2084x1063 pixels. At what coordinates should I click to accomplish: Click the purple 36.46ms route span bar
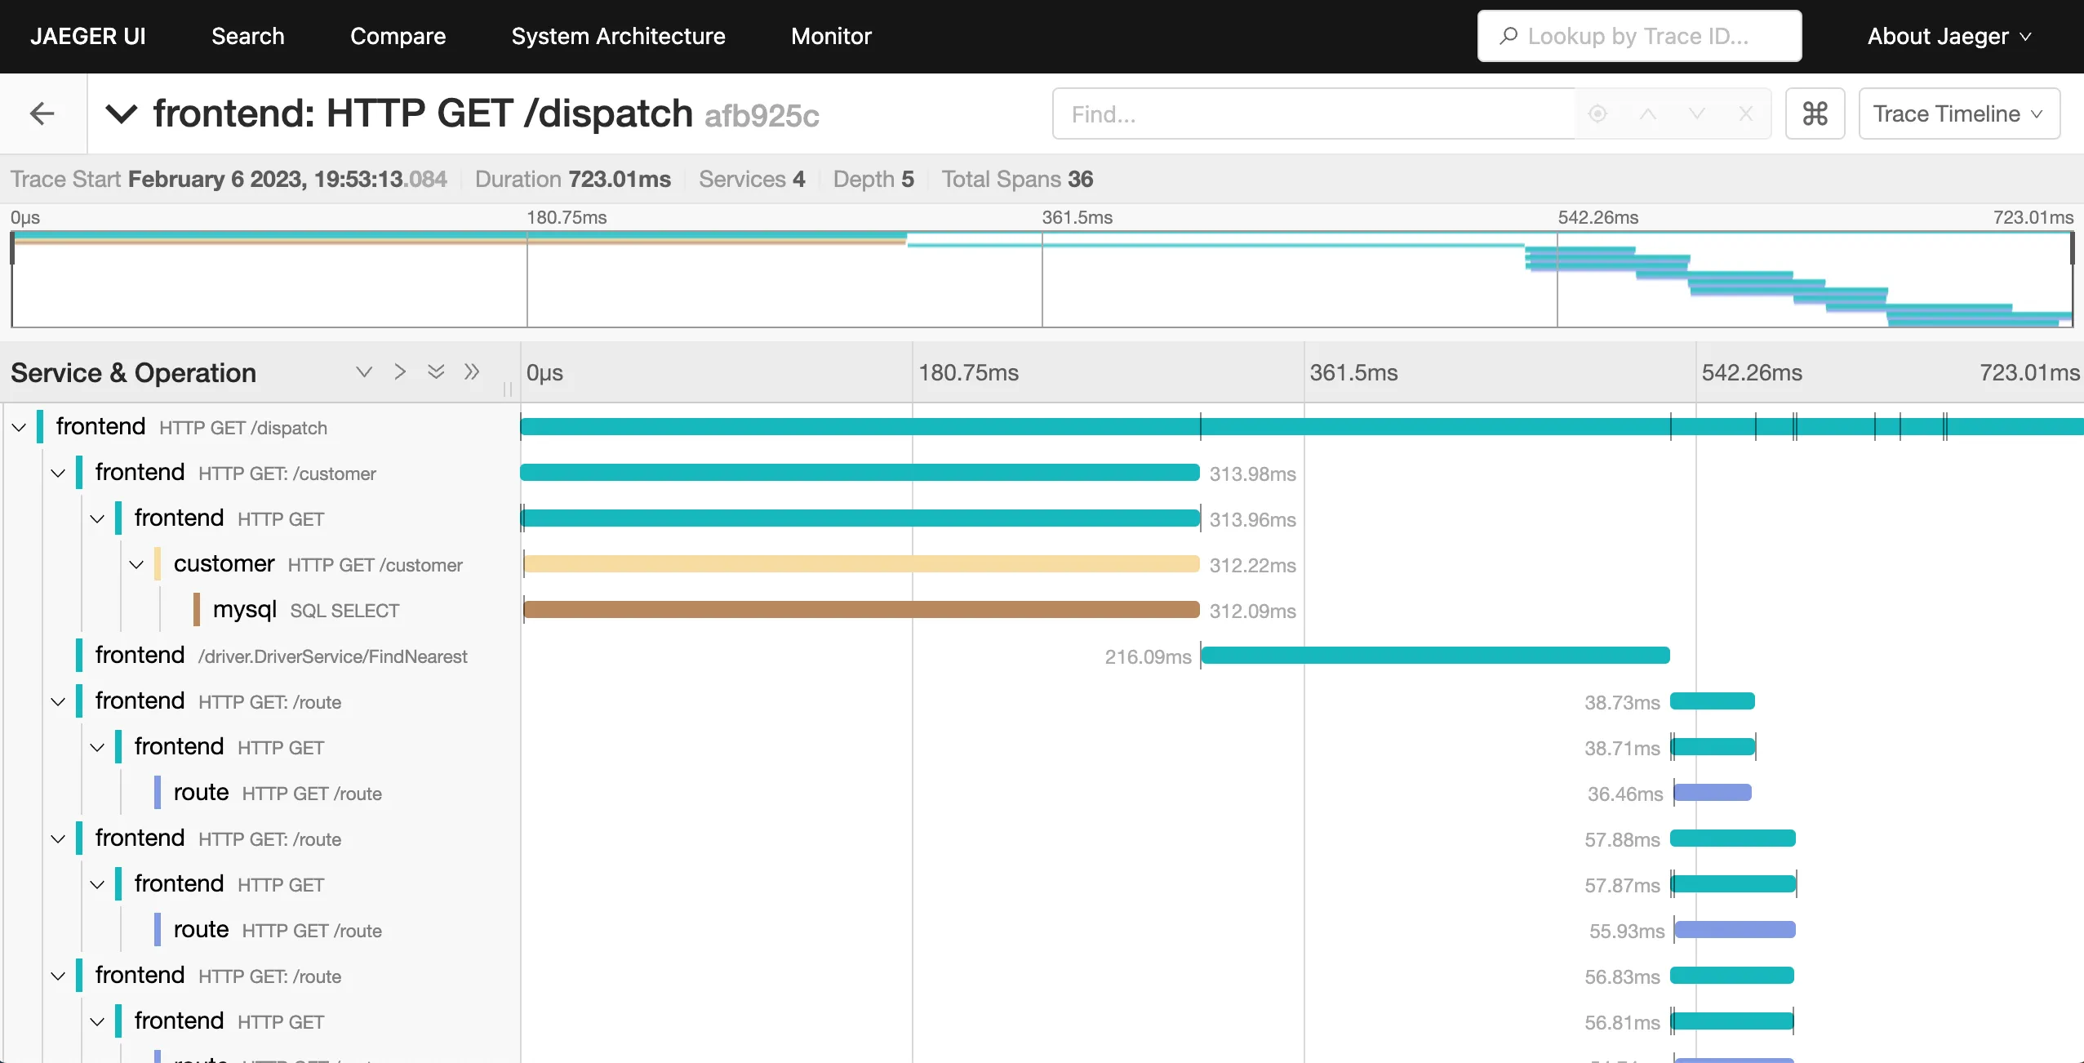coord(1713,793)
